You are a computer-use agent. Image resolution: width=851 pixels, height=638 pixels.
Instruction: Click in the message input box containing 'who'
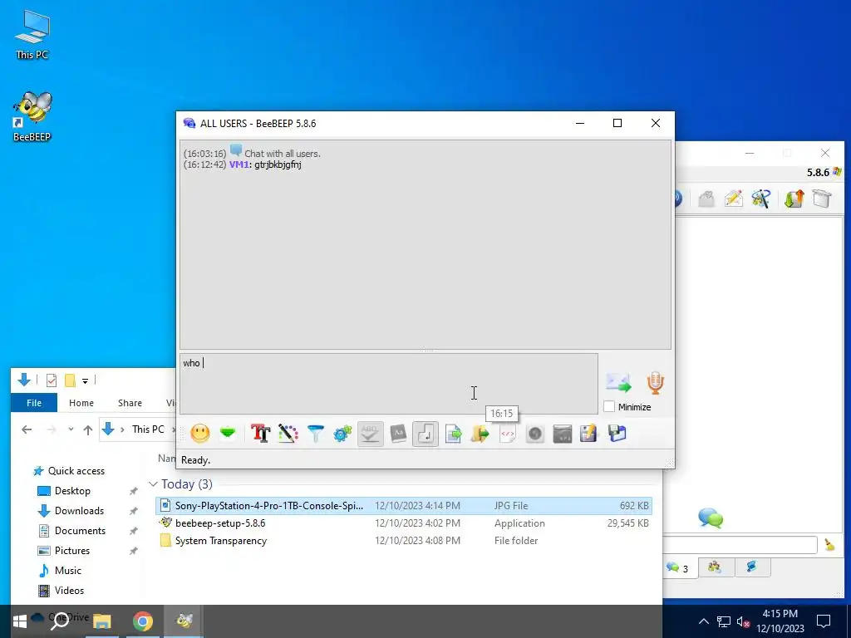389,384
